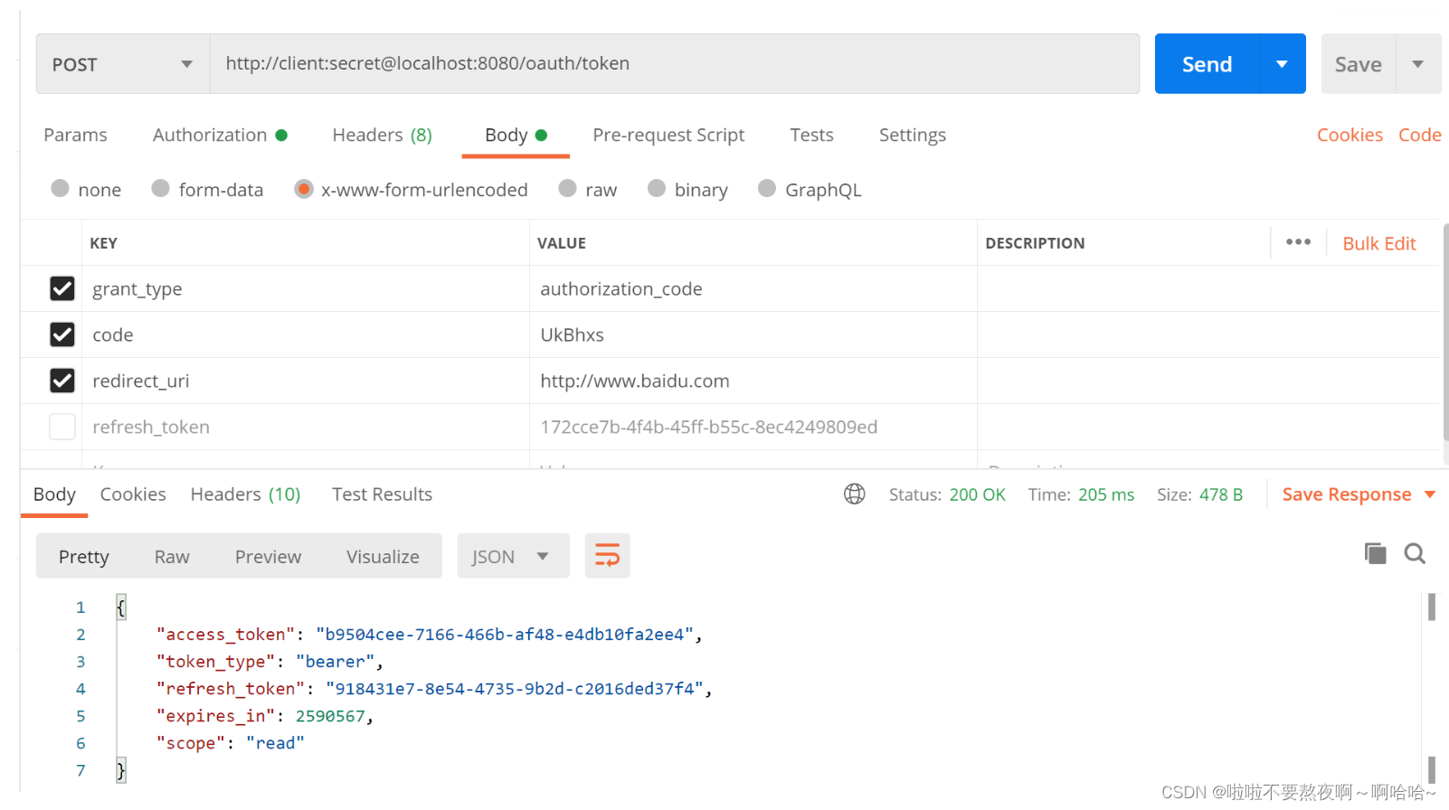The height and width of the screenshot is (810, 1449).
Task: Enable the refresh_token parameter checkbox
Action: point(62,427)
